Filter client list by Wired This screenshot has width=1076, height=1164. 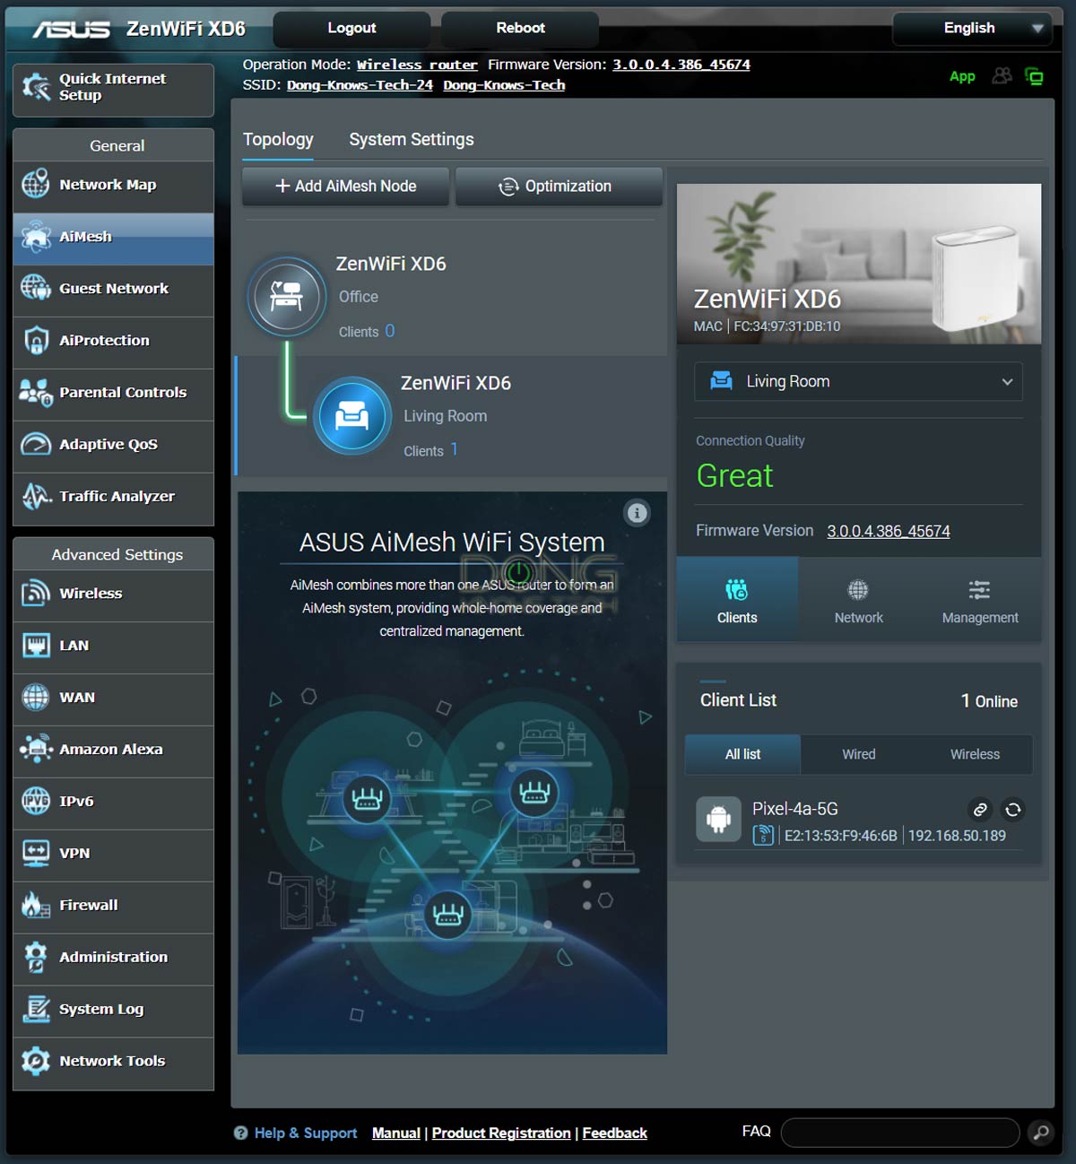click(858, 754)
